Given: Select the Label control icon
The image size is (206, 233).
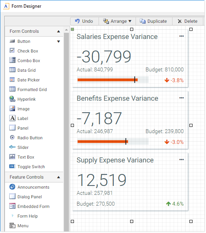Looking at the screenshot, I should click(12, 118).
